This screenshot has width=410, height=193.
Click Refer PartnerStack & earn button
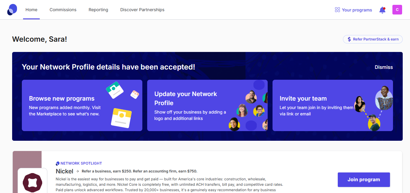(373, 39)
